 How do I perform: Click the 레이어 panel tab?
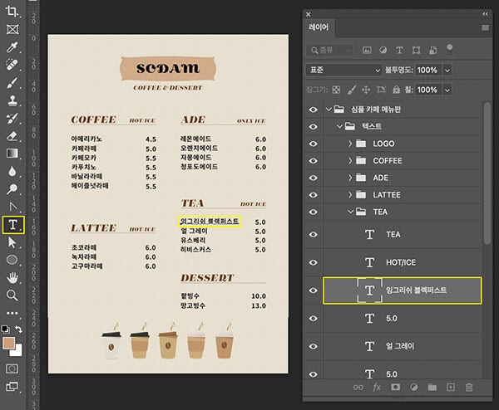click(x=319, y=27)
